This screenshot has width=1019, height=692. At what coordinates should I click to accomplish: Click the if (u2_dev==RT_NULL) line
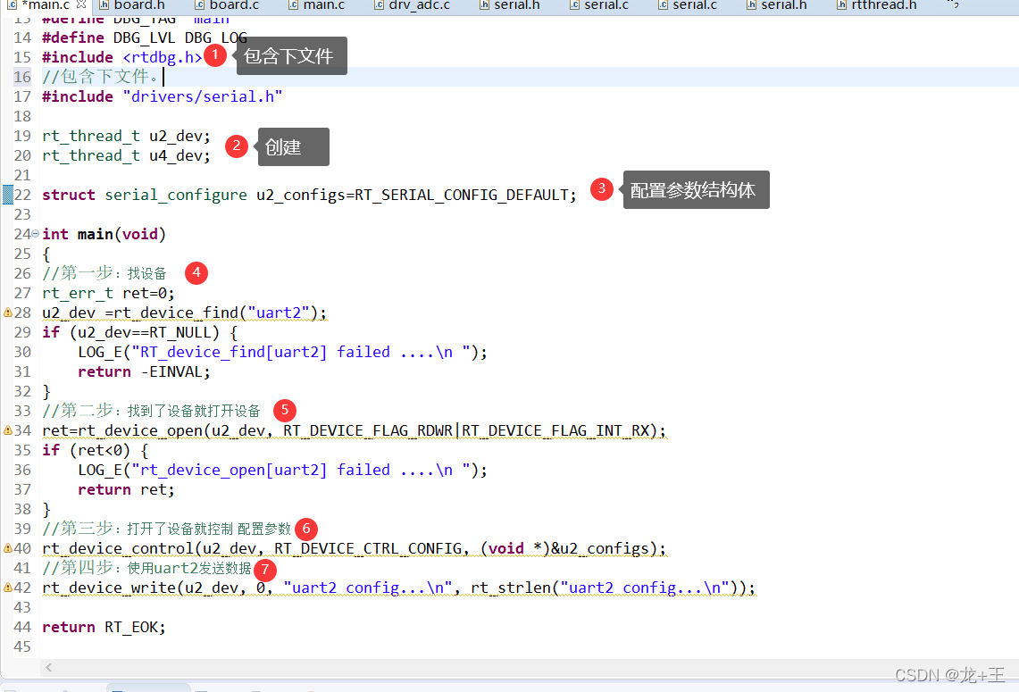tap(139, 332)
